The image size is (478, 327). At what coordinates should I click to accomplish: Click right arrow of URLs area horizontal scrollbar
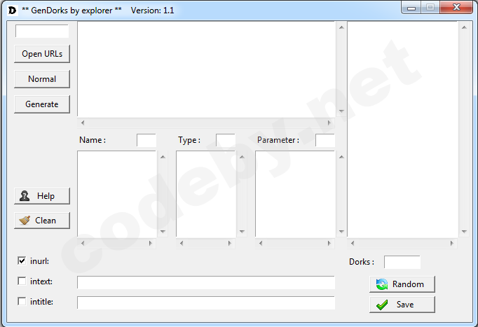point(329,123)
